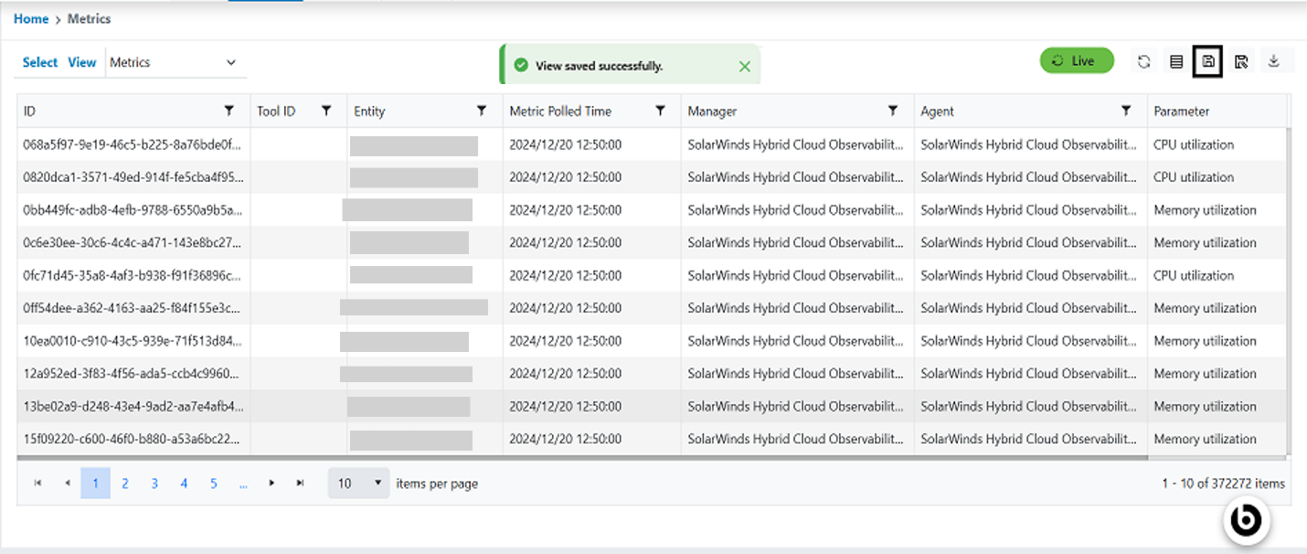This screenshot has height=554, width=1307.
Task: Filter the Metric Polled Time column
Action: click(660, 111)
